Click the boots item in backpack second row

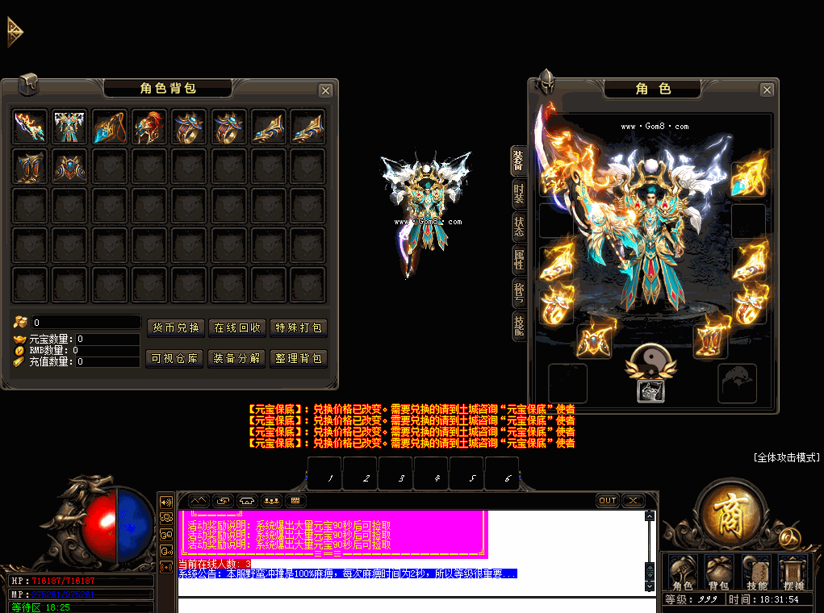coord(30,166)
